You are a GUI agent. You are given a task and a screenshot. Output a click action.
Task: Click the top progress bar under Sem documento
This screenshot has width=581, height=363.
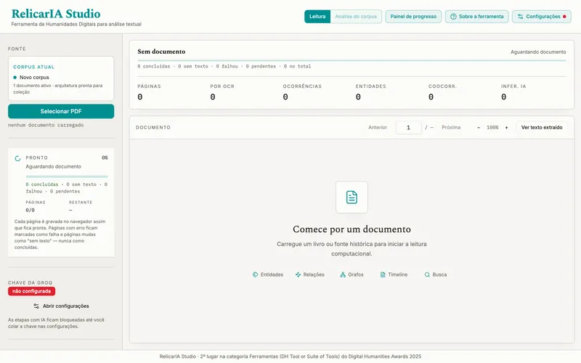click(x=352, y=60)
